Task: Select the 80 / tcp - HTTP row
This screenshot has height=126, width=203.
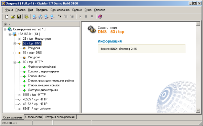Action: 33,62
